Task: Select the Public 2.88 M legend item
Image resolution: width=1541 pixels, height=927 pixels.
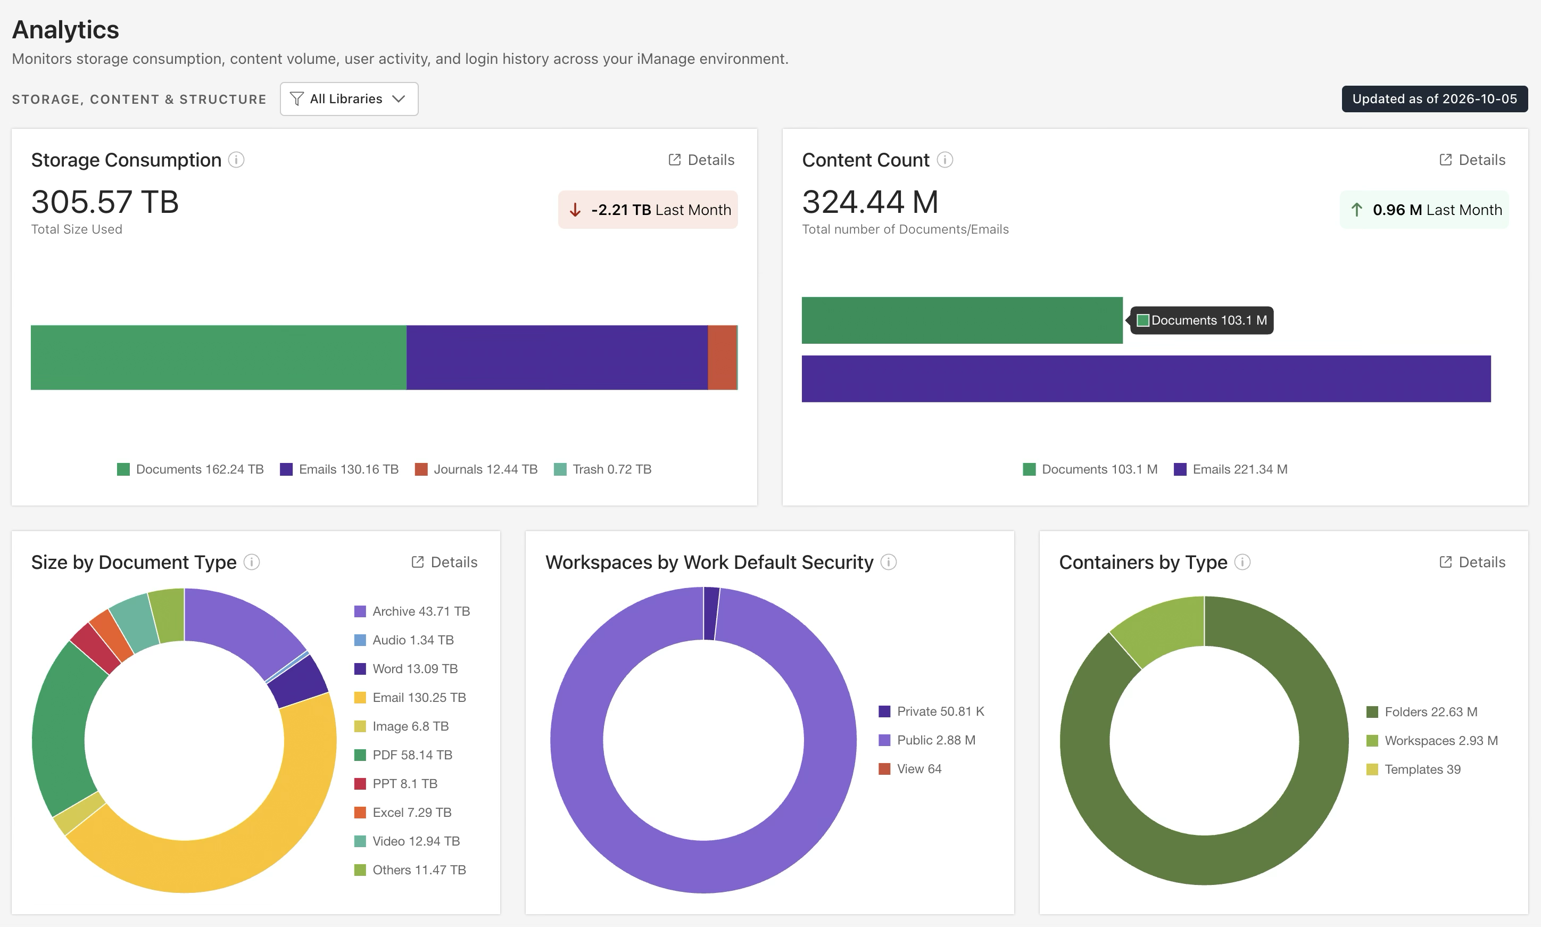Action: point(927,740)
